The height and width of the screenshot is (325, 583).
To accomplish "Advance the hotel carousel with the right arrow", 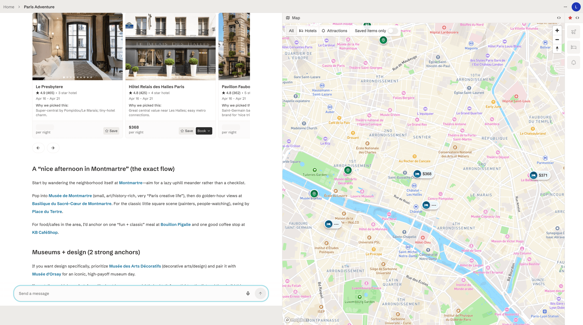I will pyautogui.click(x=53, y=148).
